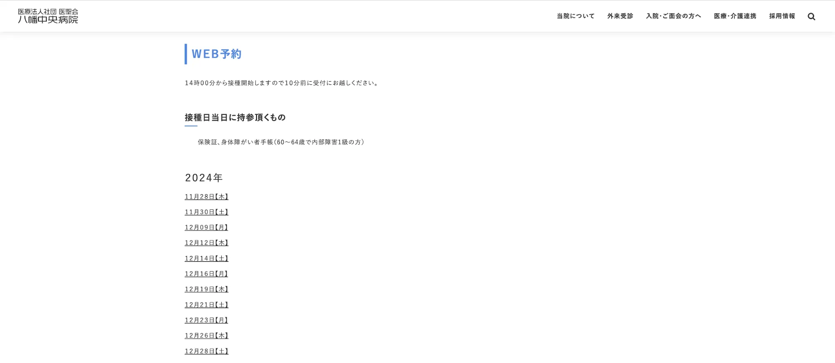Click the 12月12日【木】 date link
835x363 pixels.
pyautogui.click(x=206, y=243)
